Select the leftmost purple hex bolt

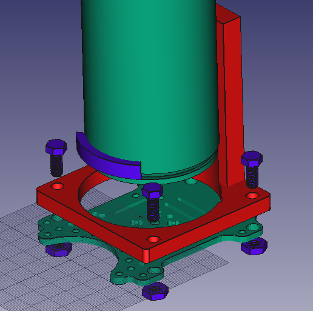[x=56, y=158]
